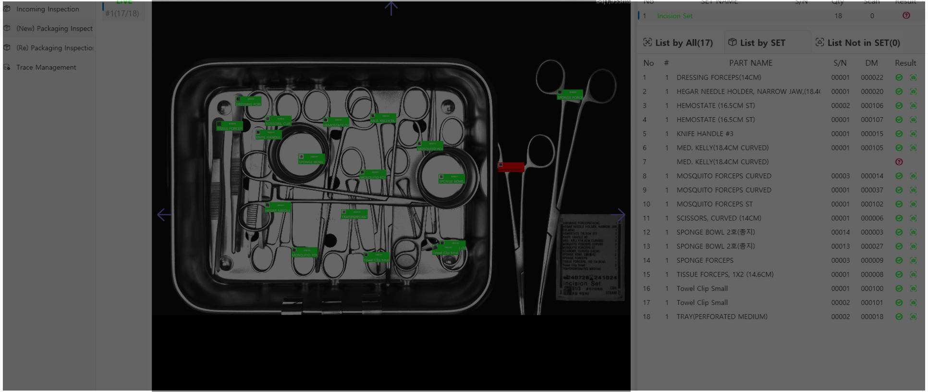The height and width of the screenshot is (392, 928).
Task: Click the KNIFE HANDLE detection label on the image
Action: 269,135
